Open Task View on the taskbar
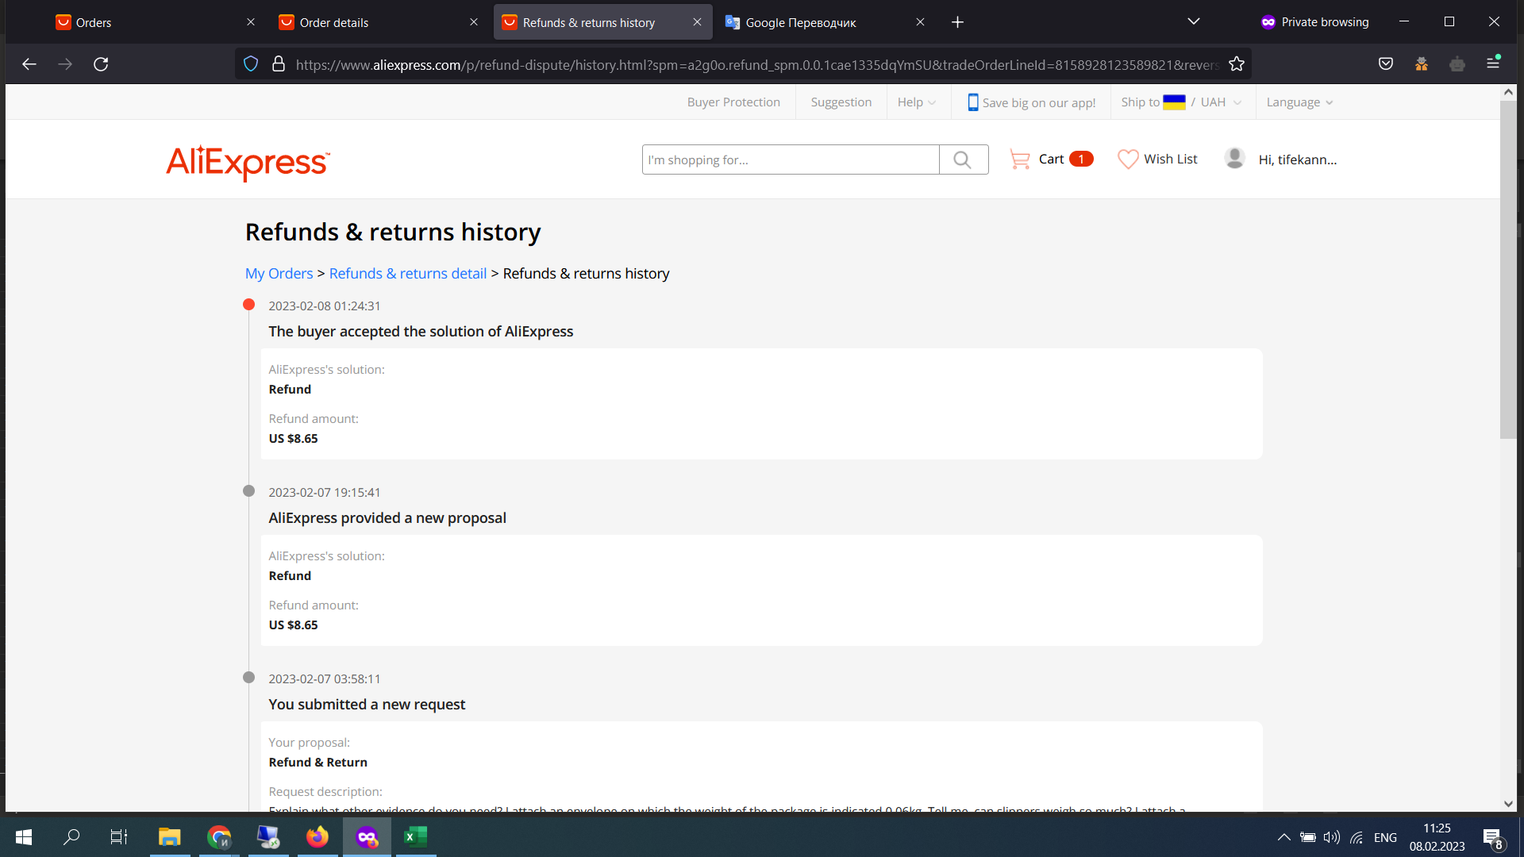Screen dimensions: 1524x857 pyautogui.click(x=119, y=837)
